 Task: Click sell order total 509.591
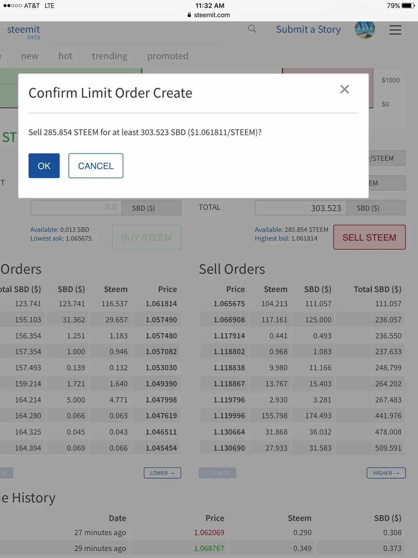[388, 448]
